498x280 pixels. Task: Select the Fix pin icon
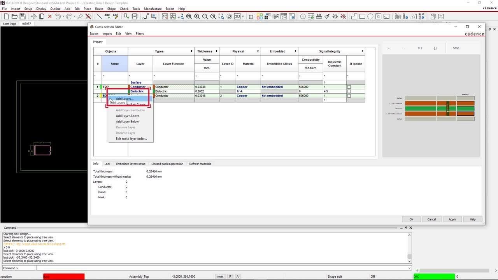80,16
